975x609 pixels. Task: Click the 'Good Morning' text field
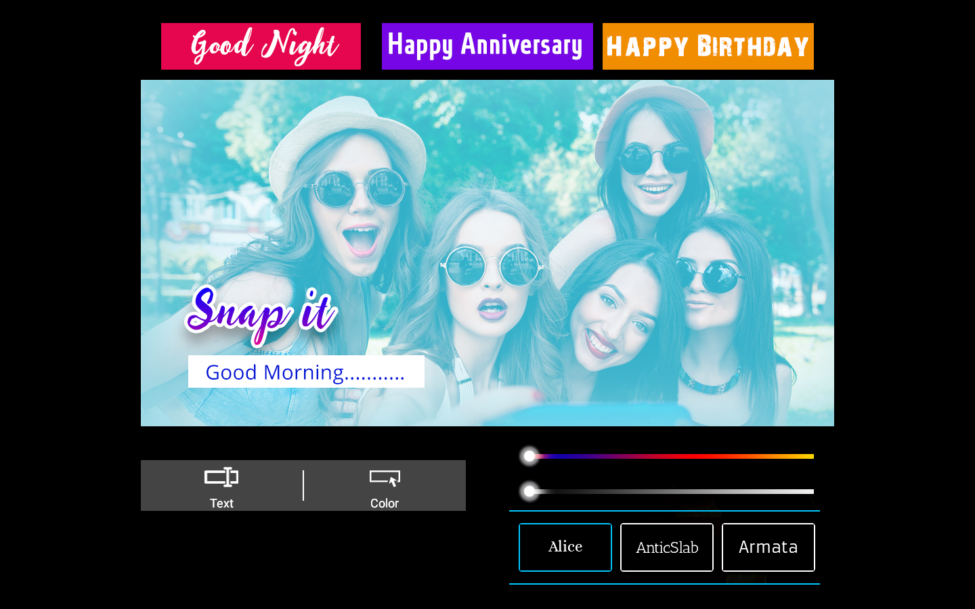306,372
